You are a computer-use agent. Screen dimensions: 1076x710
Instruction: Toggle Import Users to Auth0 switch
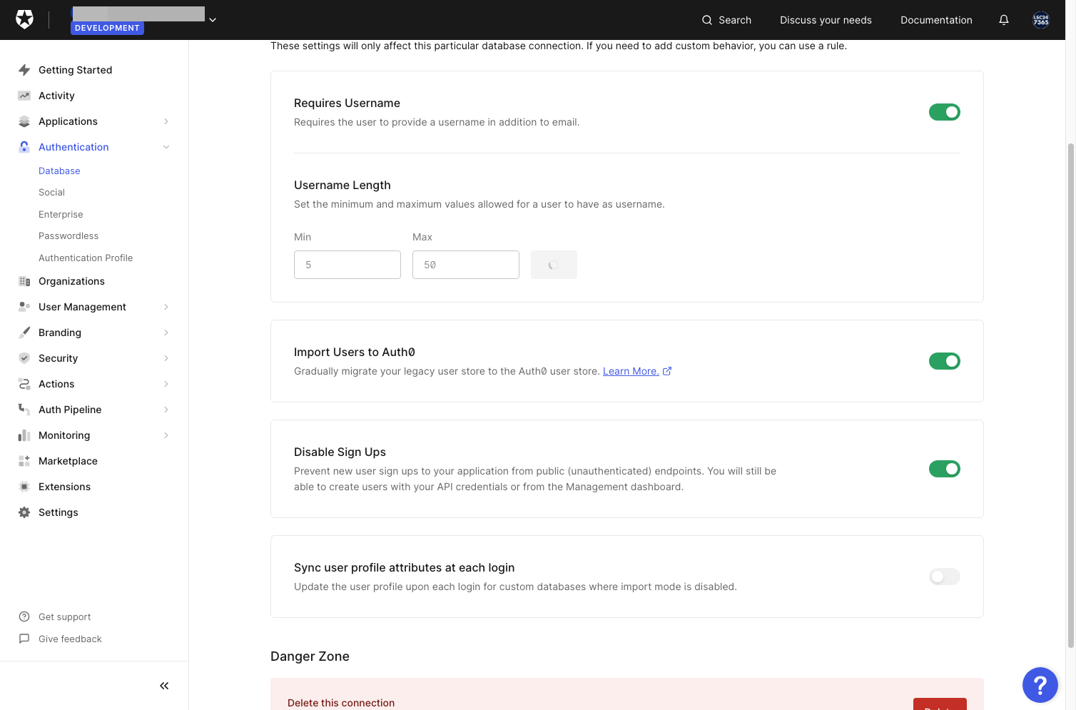tap(945, 361)
